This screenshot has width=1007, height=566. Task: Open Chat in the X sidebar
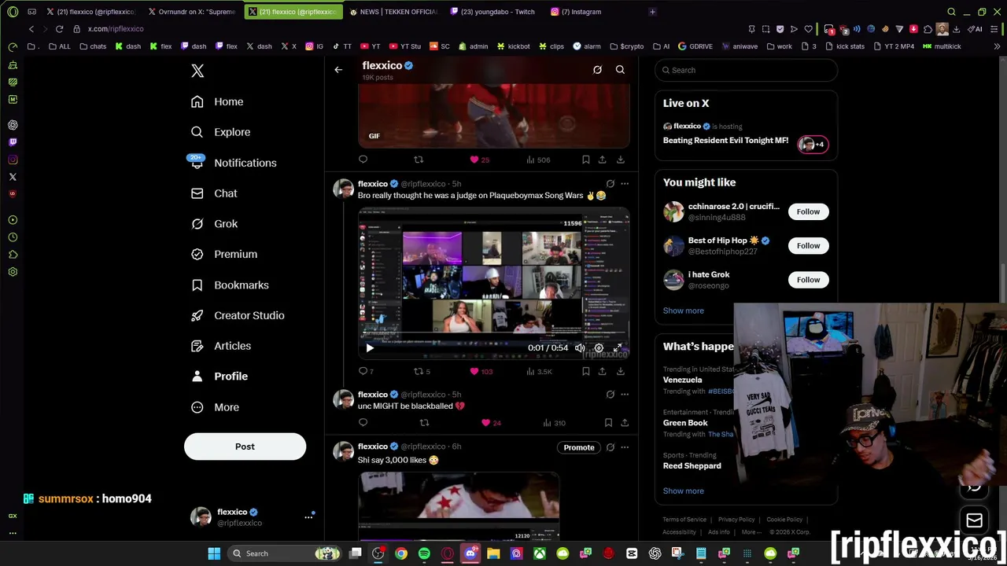pyautogui.click(x=214, y=193)
